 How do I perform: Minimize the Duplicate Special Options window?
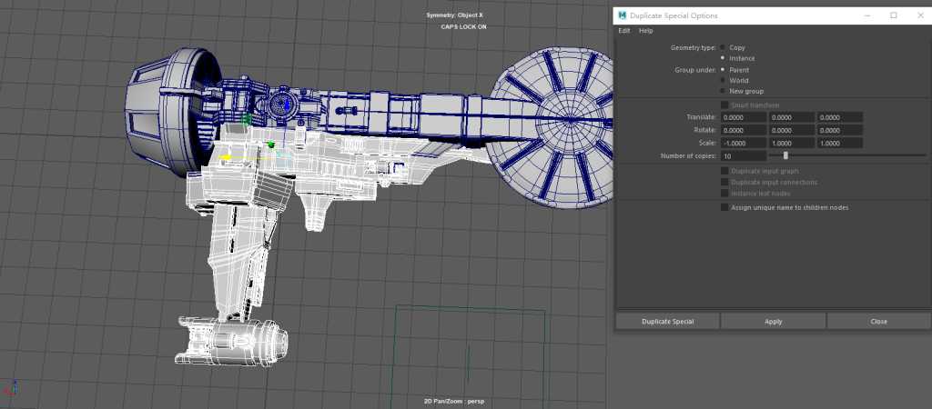tap(866, 15)
